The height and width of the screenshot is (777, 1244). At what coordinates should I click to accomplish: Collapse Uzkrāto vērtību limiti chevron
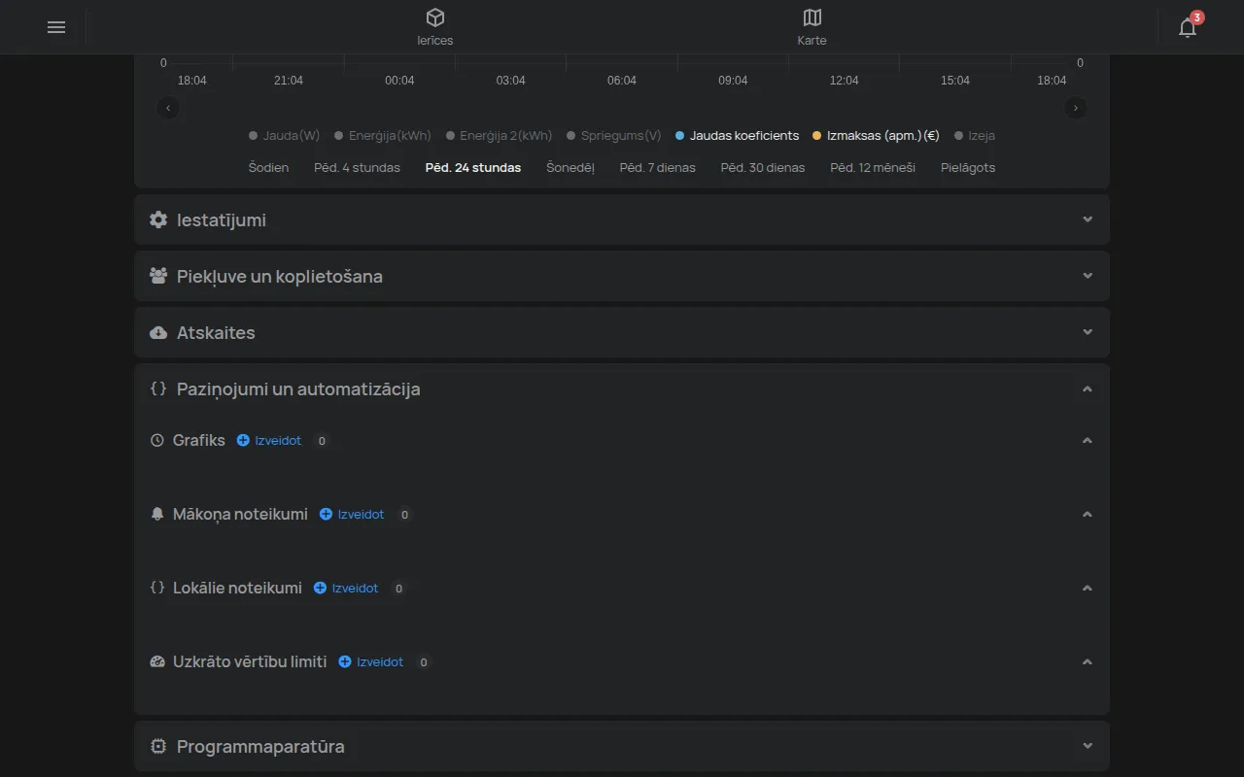pos(1088,661)
